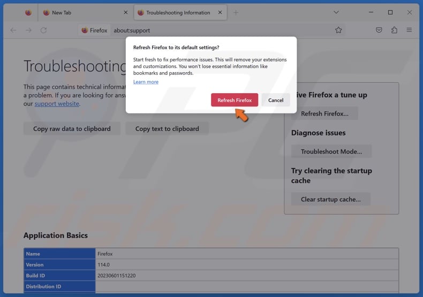Screen dimensions: 423x297
Task: Open the Learn more link
Action: (146, 82)
